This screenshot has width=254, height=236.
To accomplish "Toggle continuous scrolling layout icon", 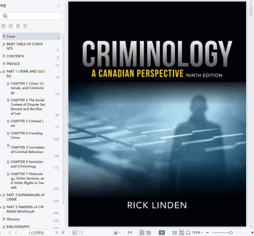I will 130,233.
